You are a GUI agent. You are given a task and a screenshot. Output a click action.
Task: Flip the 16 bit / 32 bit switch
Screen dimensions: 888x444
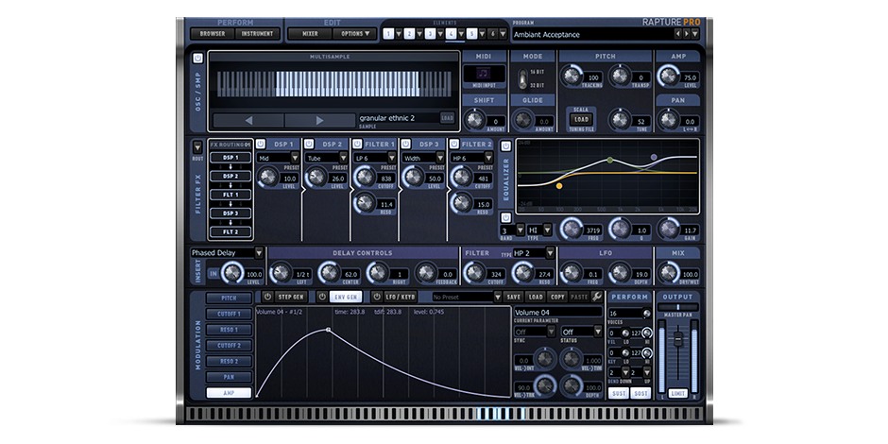pos(522,78)
